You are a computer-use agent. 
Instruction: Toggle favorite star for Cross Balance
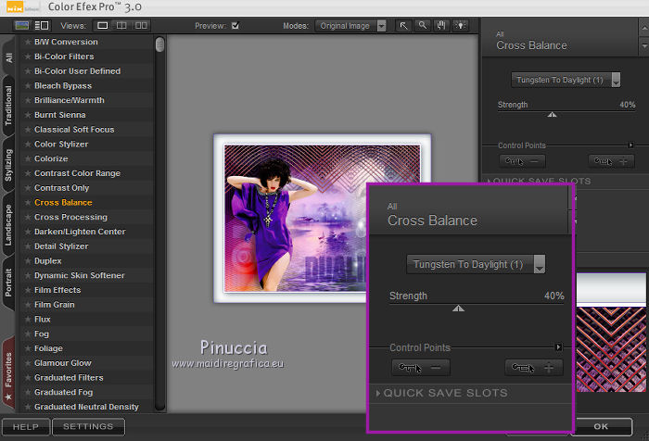27,202
